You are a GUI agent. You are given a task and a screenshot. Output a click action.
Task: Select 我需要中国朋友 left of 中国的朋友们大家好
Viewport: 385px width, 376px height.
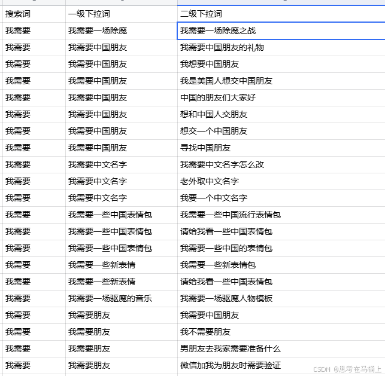122,97
